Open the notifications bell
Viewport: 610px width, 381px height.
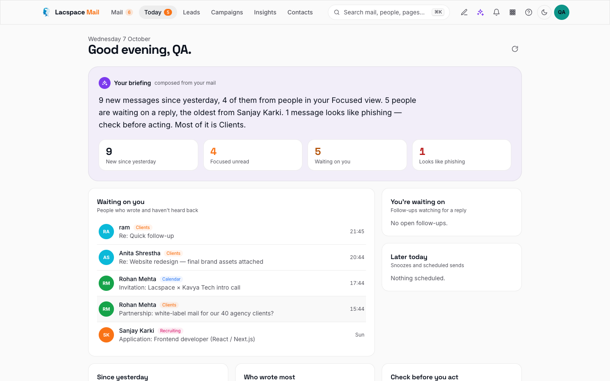496,12
